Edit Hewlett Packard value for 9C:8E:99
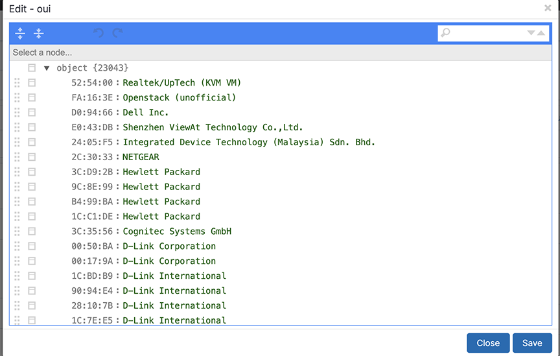Viewport: 560px width, 356px height. (x=161, y=187)
